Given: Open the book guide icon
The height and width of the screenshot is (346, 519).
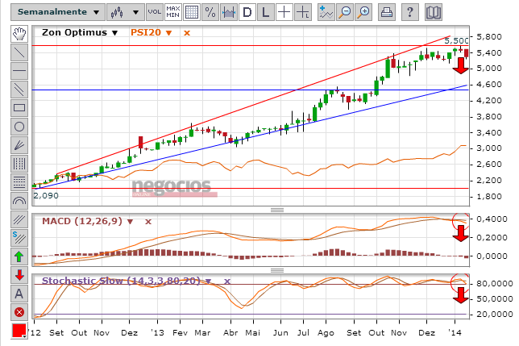Looking at the screenshot, I should pos(433,12).
